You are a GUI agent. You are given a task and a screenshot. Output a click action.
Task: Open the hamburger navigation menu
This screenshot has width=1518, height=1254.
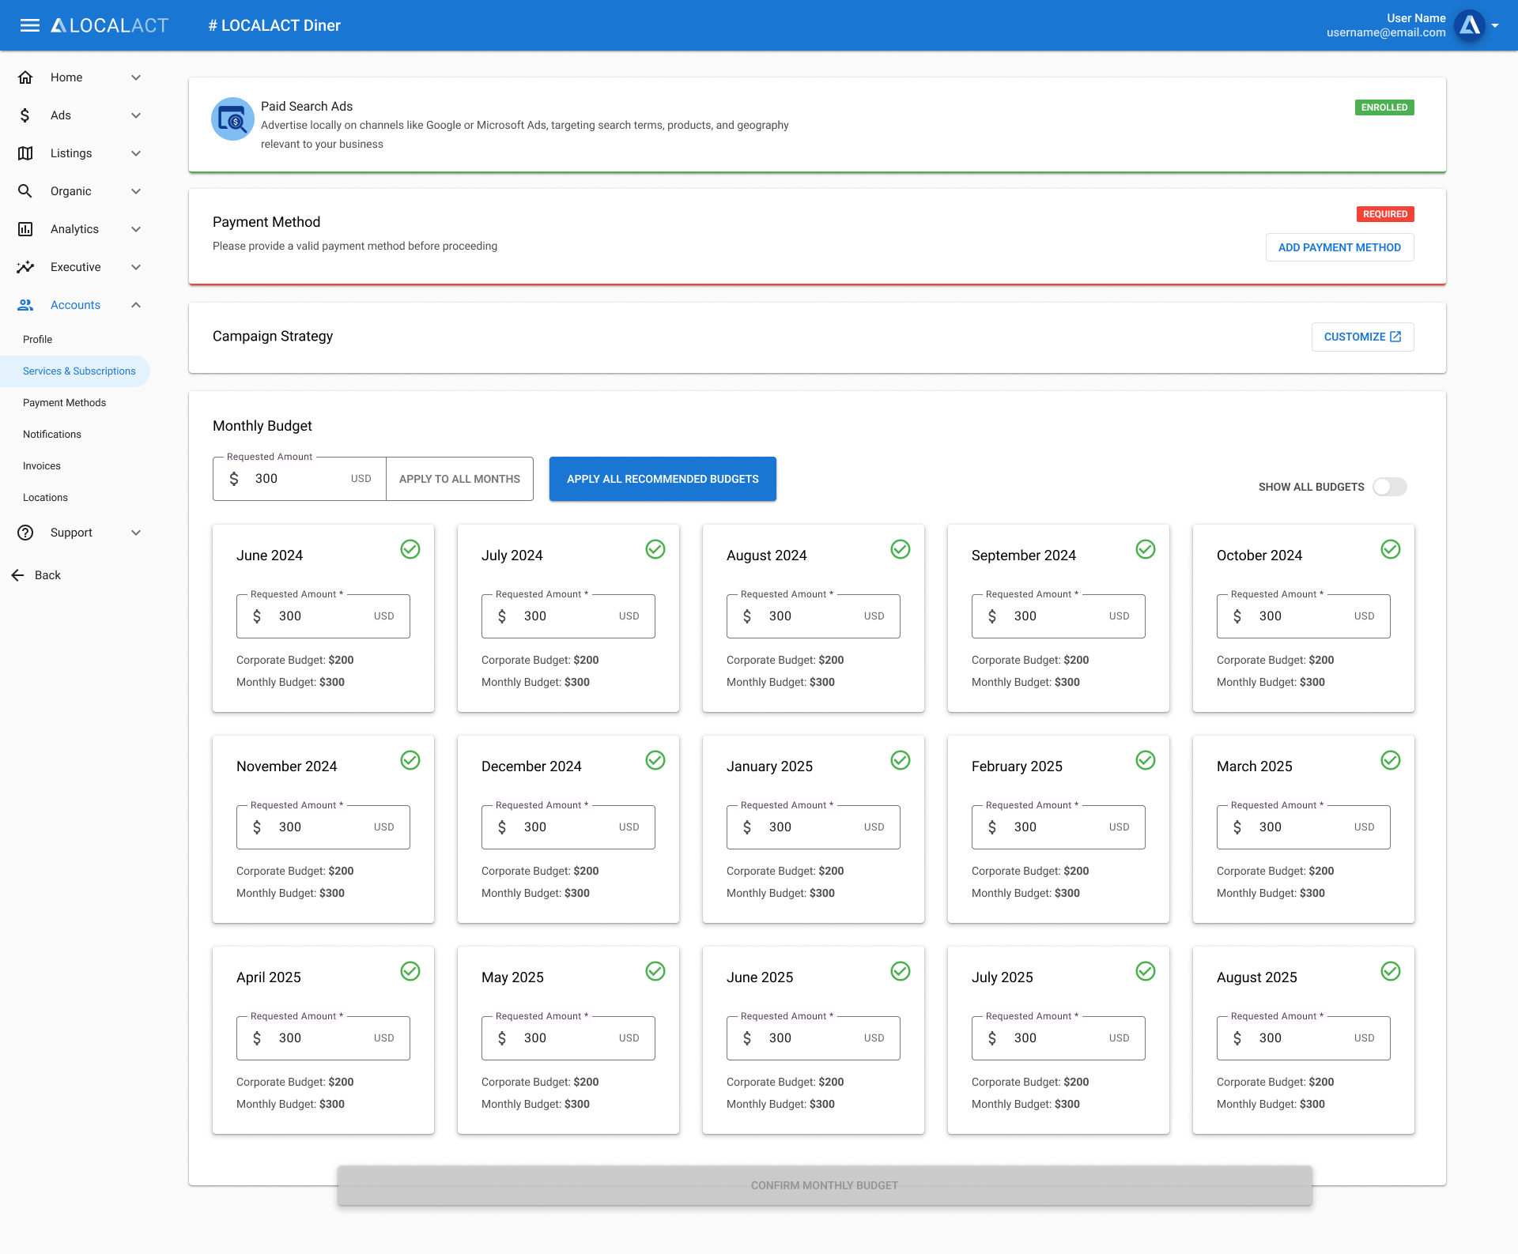30,25
